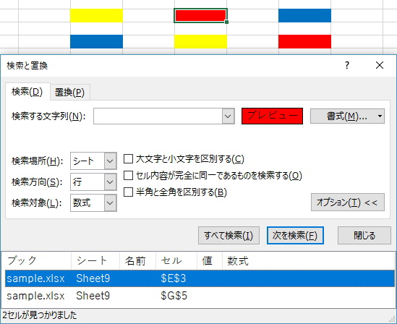The image size is (397, 324).
Task: Select the lower-left blue cell
Action: pos(96,41)
